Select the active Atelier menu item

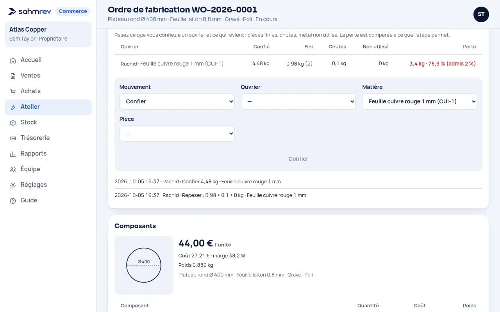(x=48, y=107)
